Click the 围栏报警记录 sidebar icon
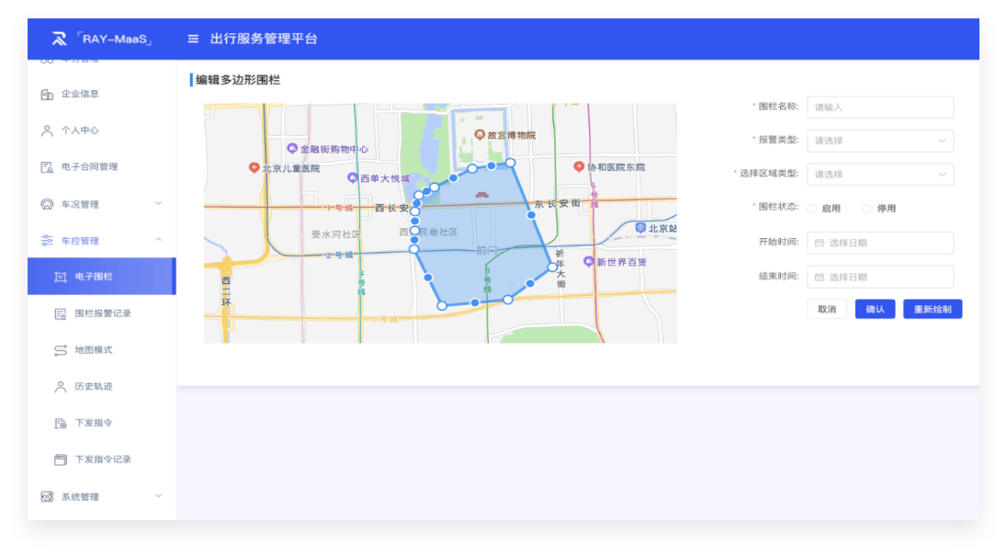 (x=61, y=313)
